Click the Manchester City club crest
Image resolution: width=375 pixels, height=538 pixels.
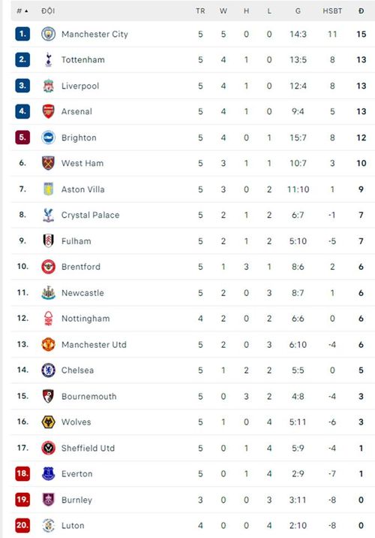[48, 34]
